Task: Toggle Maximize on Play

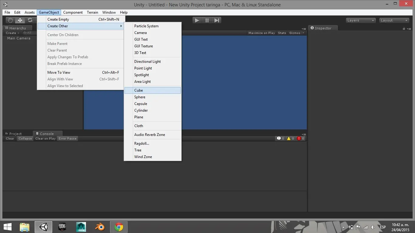Action: click(x=262, y=33)
